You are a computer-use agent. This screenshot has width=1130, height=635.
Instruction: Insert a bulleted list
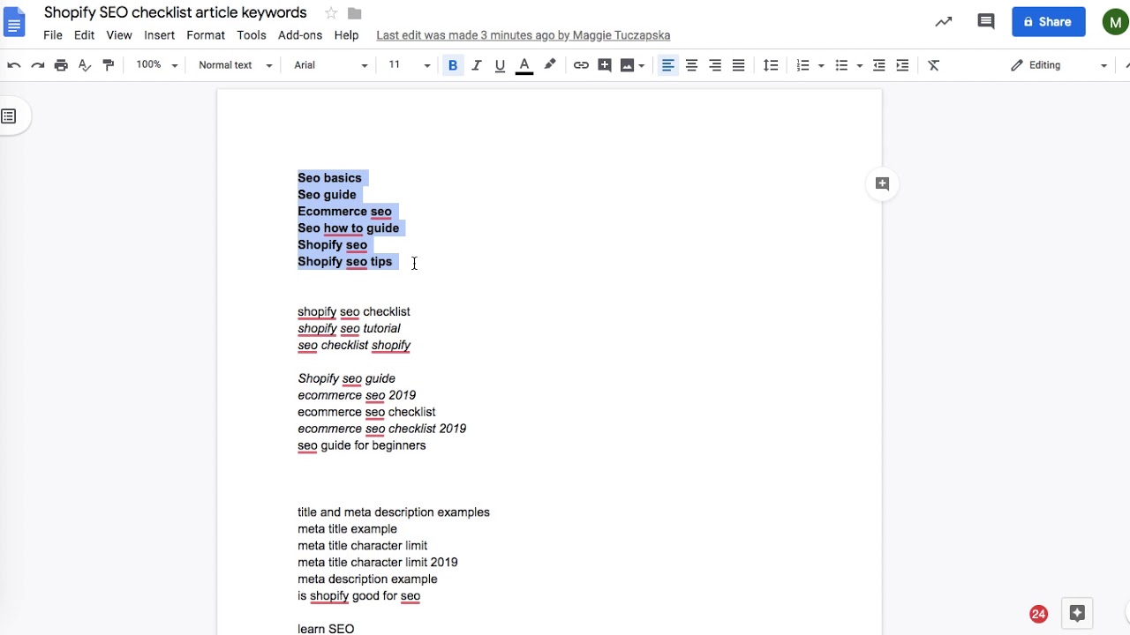coord(841,65)
